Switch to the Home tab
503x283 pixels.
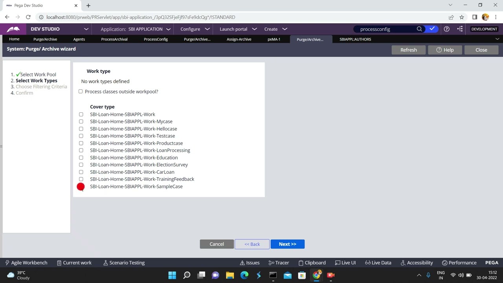pos(14,39)
